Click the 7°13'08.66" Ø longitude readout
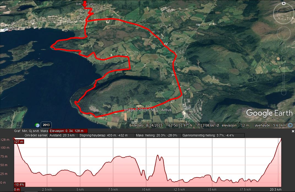 pyautogui.click(x=208, y=125)
